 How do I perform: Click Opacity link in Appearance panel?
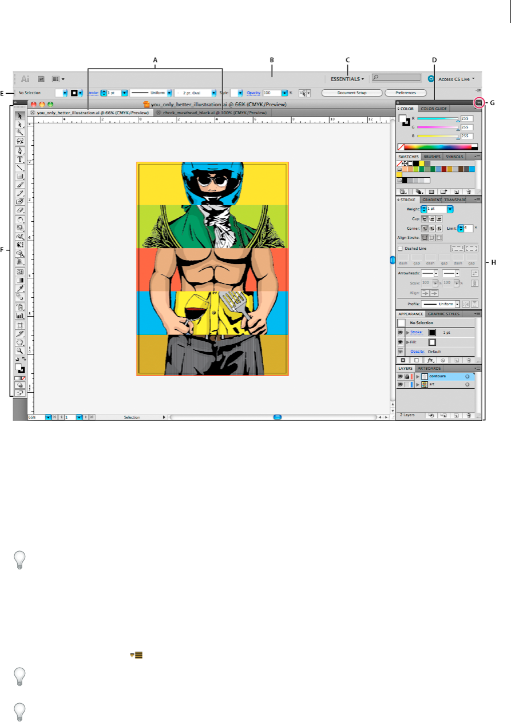pos(417,352)
